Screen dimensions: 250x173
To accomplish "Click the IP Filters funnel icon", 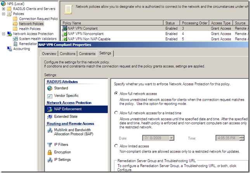I will (x=50, y=145).
